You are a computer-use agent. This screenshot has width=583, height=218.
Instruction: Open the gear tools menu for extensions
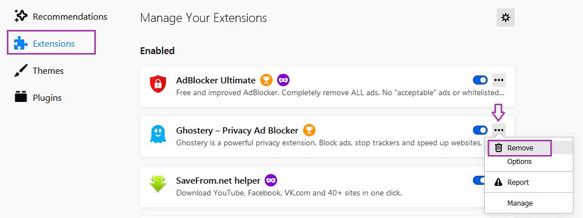(505, 17)
